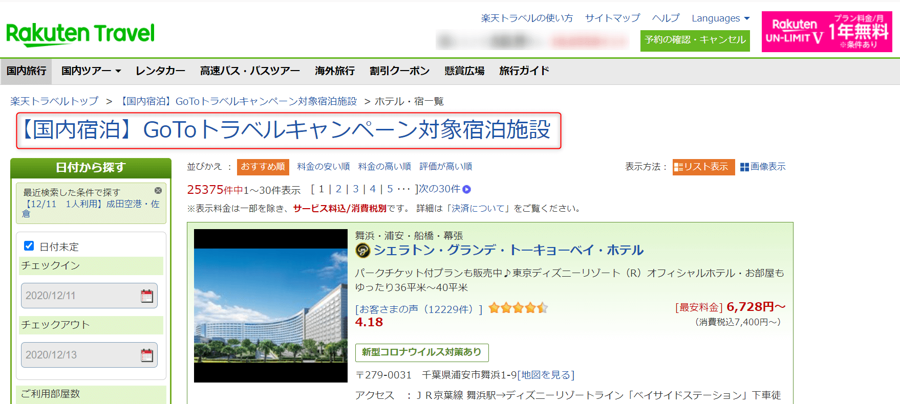Go to 海外旅行 section

(335, 71)
